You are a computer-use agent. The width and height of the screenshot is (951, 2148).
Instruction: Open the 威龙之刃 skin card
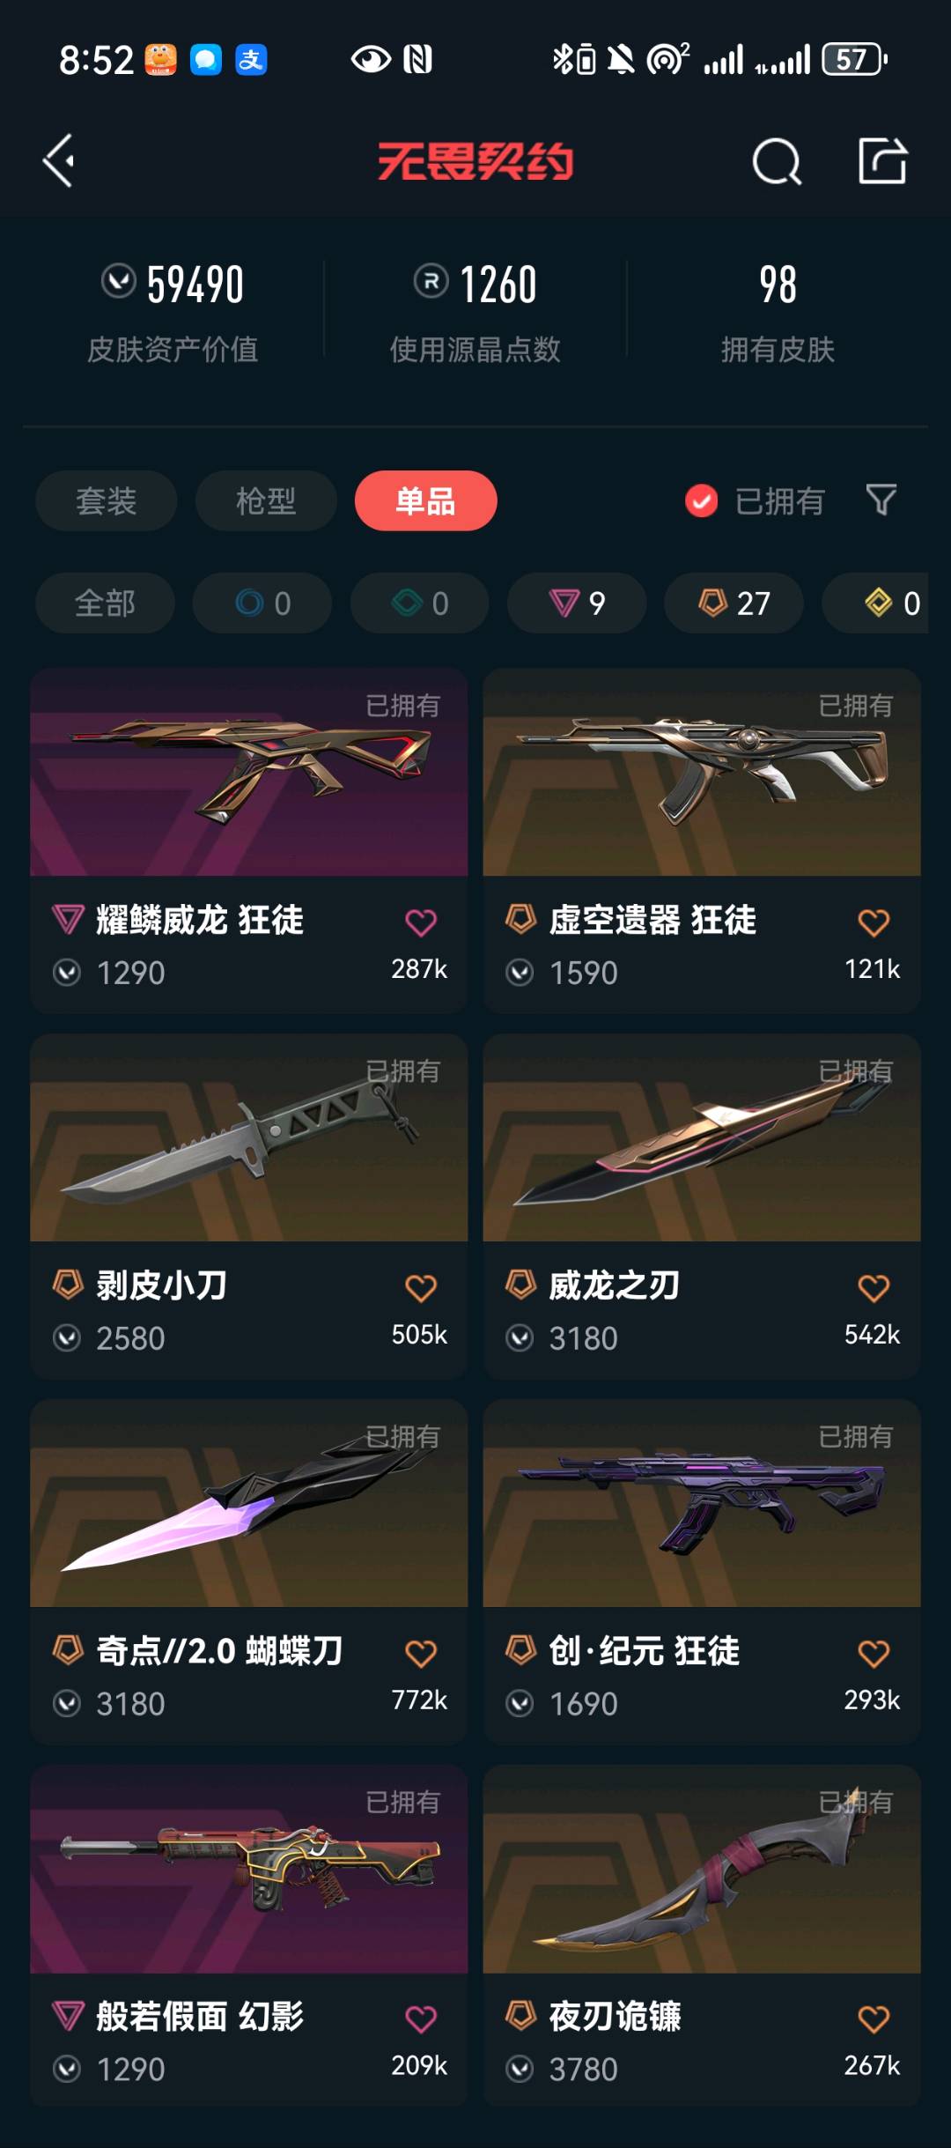(x=702, y=1206)
